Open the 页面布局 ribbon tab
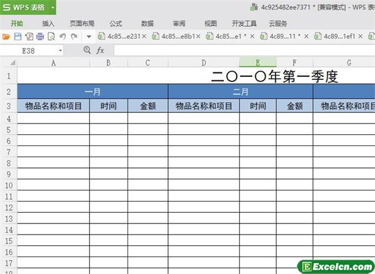Image resolution: width=375 pixels, height=274 pixels. tap(82, 24)
